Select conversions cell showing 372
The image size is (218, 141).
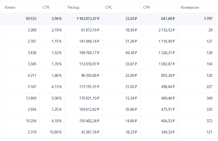(209, 121)
